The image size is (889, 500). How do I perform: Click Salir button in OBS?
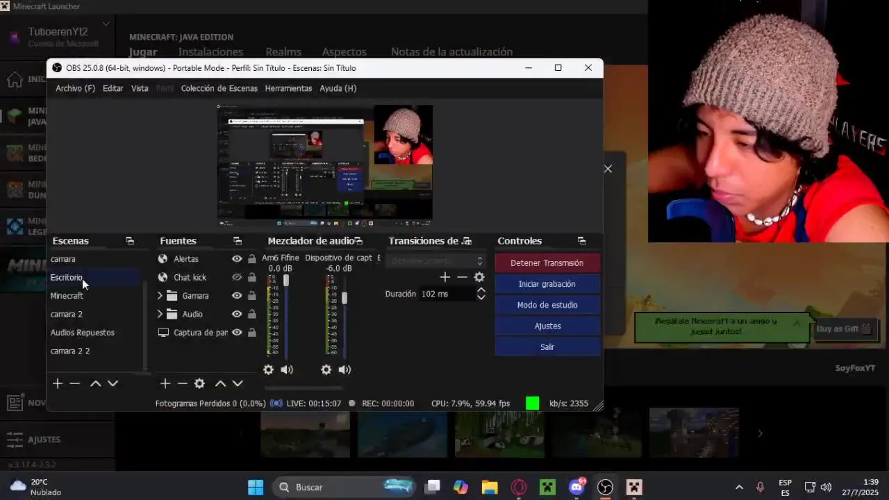[547, 347]
